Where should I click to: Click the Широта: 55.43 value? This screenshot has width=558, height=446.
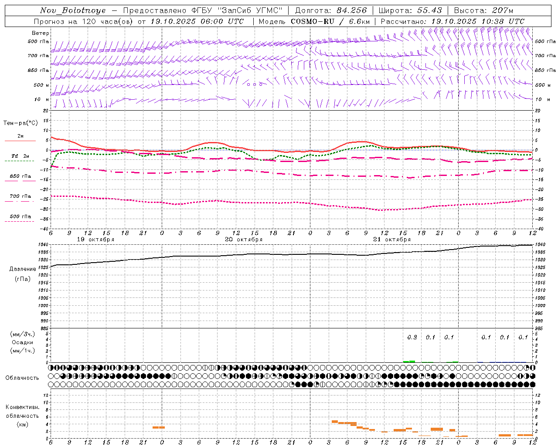tap(410, 10)
